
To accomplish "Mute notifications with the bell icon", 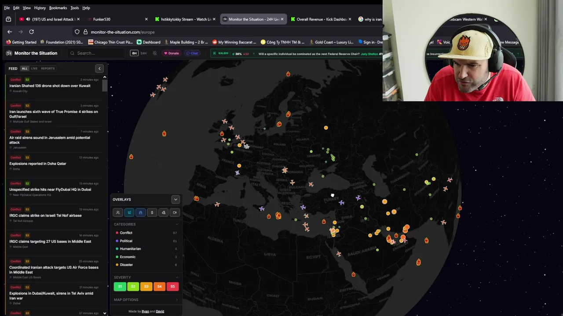I will (x=154, y=53).
